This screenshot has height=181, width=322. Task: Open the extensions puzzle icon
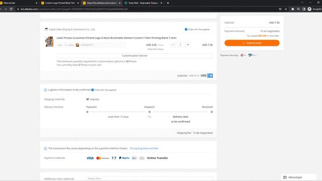pos(293,9)
